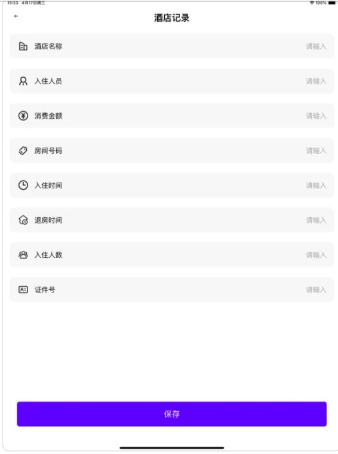Image resolution: width=338 pixels, height=454 pixels.
Task: Tap the Wi-Fi status icon
Action: point(312,3)
